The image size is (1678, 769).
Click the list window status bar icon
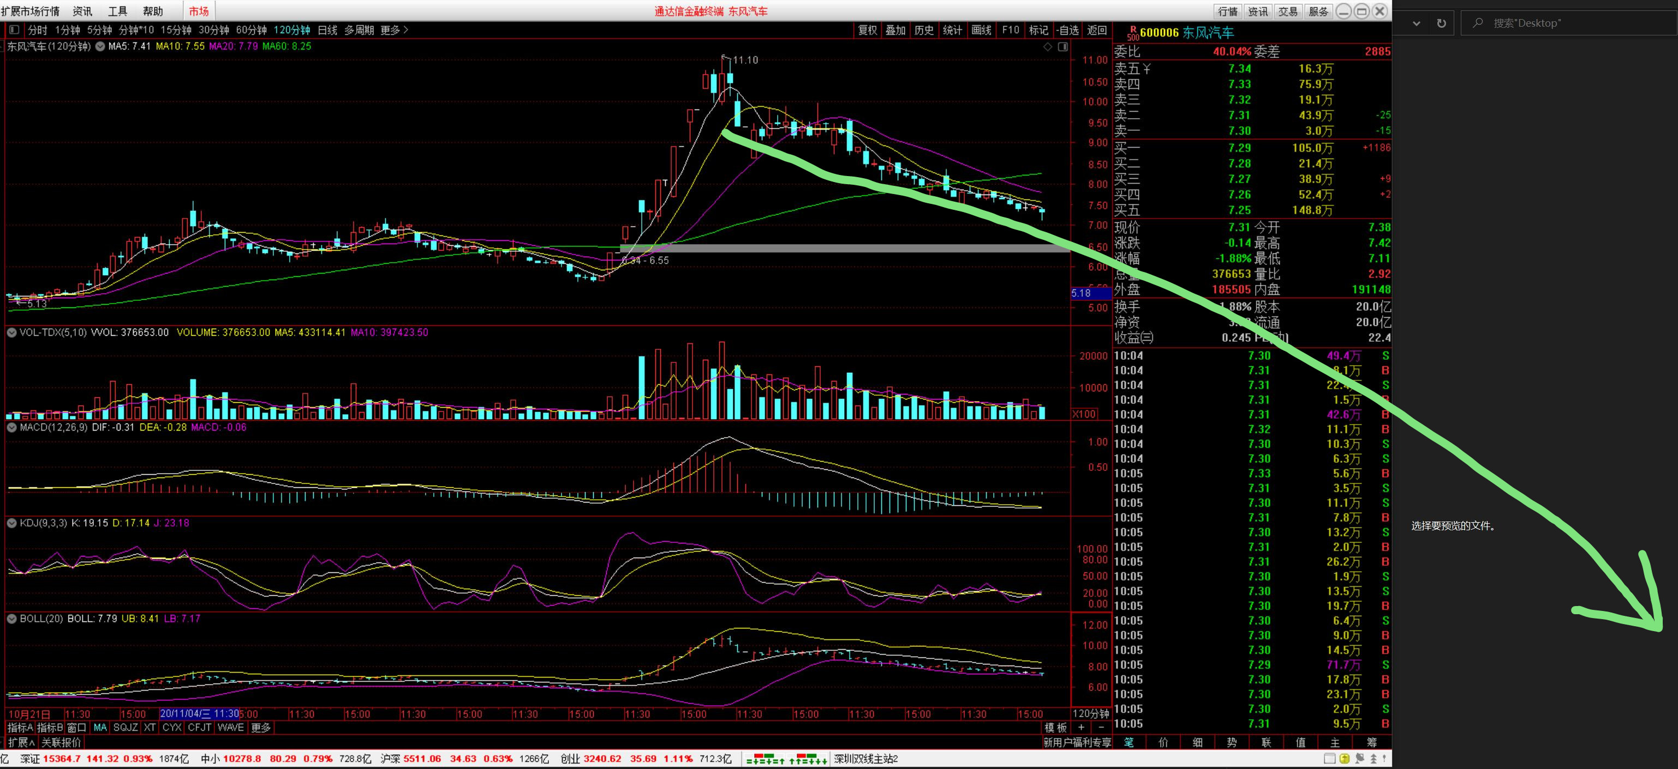pyautogui.click(x=1329, y=759)
